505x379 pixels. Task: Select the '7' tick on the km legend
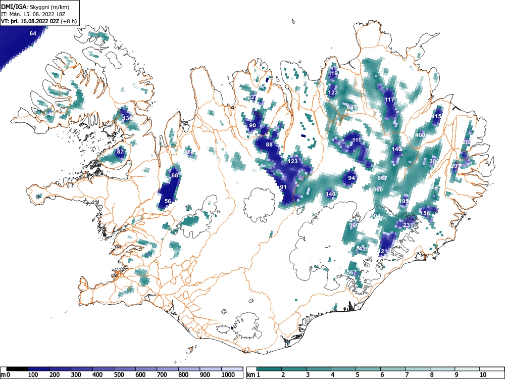point(407,375)
